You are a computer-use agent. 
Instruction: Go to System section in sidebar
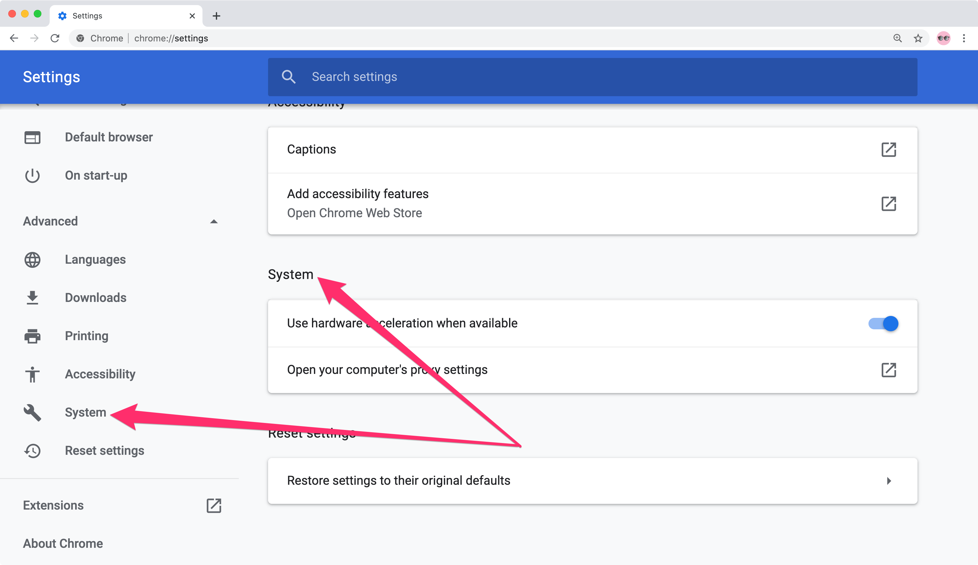click(x=85, y=412)
